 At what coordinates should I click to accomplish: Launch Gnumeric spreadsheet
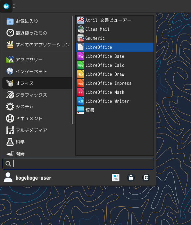(115, 38)
